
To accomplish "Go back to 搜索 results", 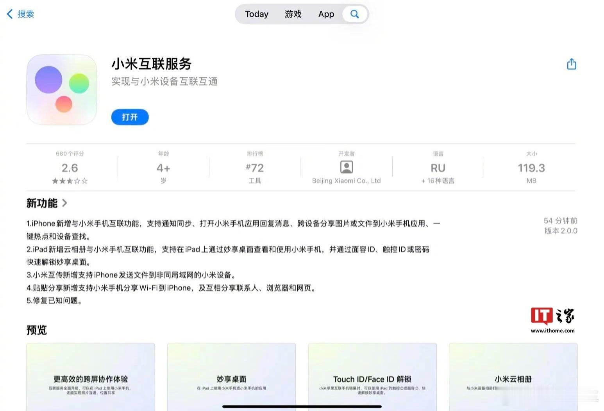I will (x=20, y=14).
